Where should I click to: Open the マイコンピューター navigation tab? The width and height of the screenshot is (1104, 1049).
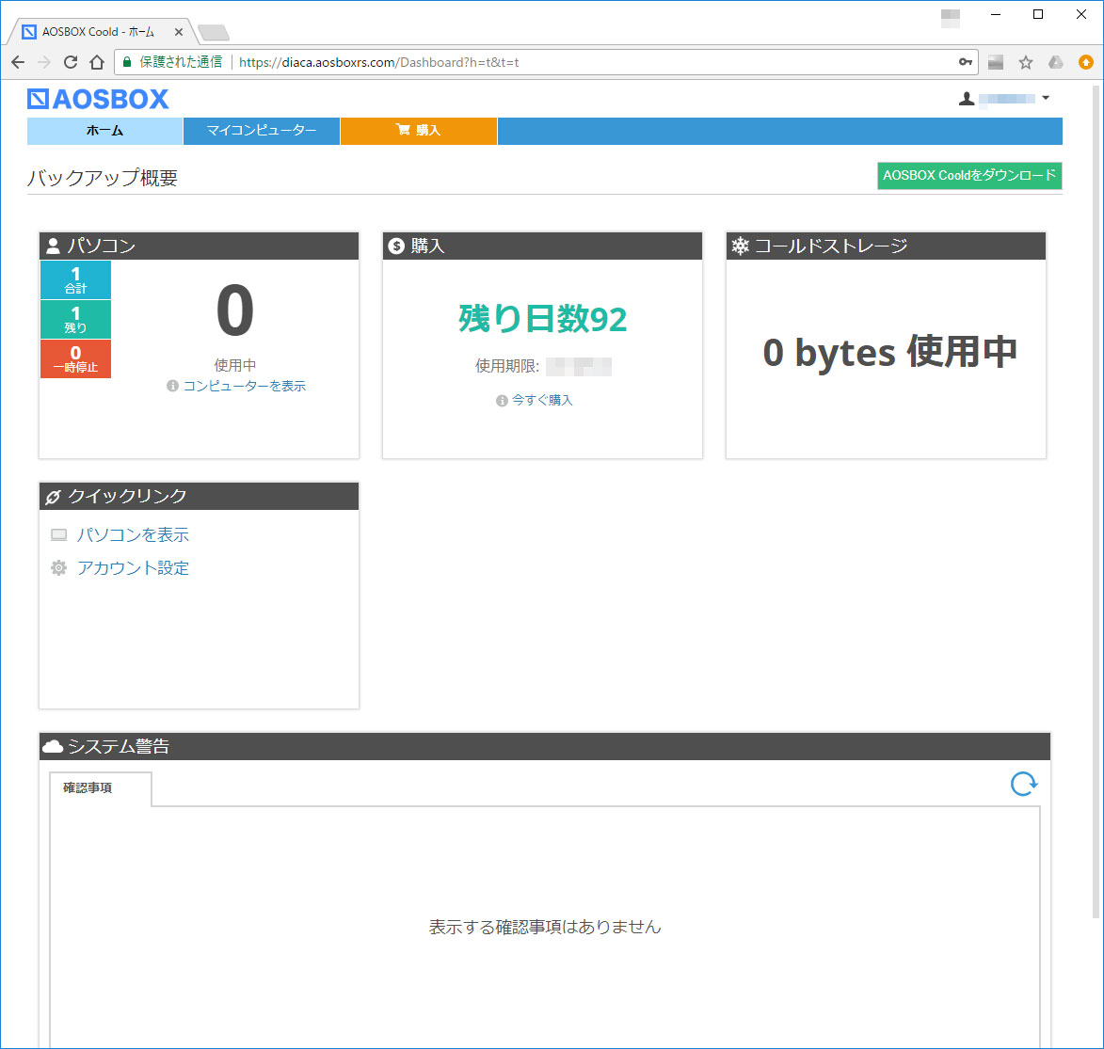point(262,131)
